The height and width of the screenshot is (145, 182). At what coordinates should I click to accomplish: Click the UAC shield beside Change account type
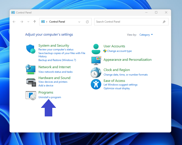pos(105,51)
